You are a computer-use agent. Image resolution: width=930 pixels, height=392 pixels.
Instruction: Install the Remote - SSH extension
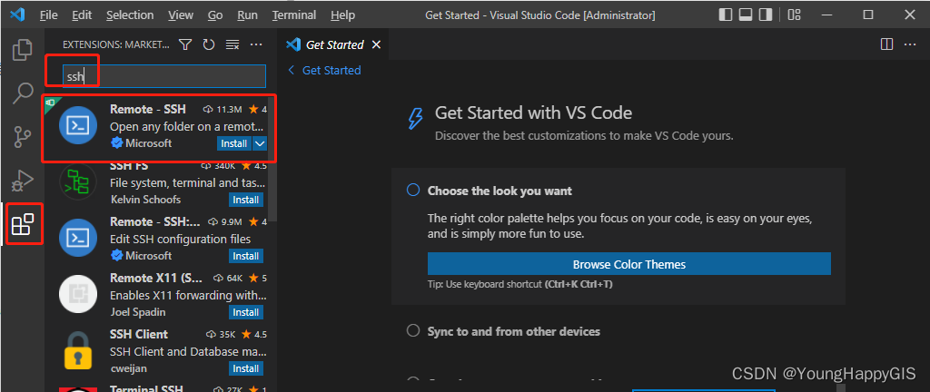coord(234,143)
